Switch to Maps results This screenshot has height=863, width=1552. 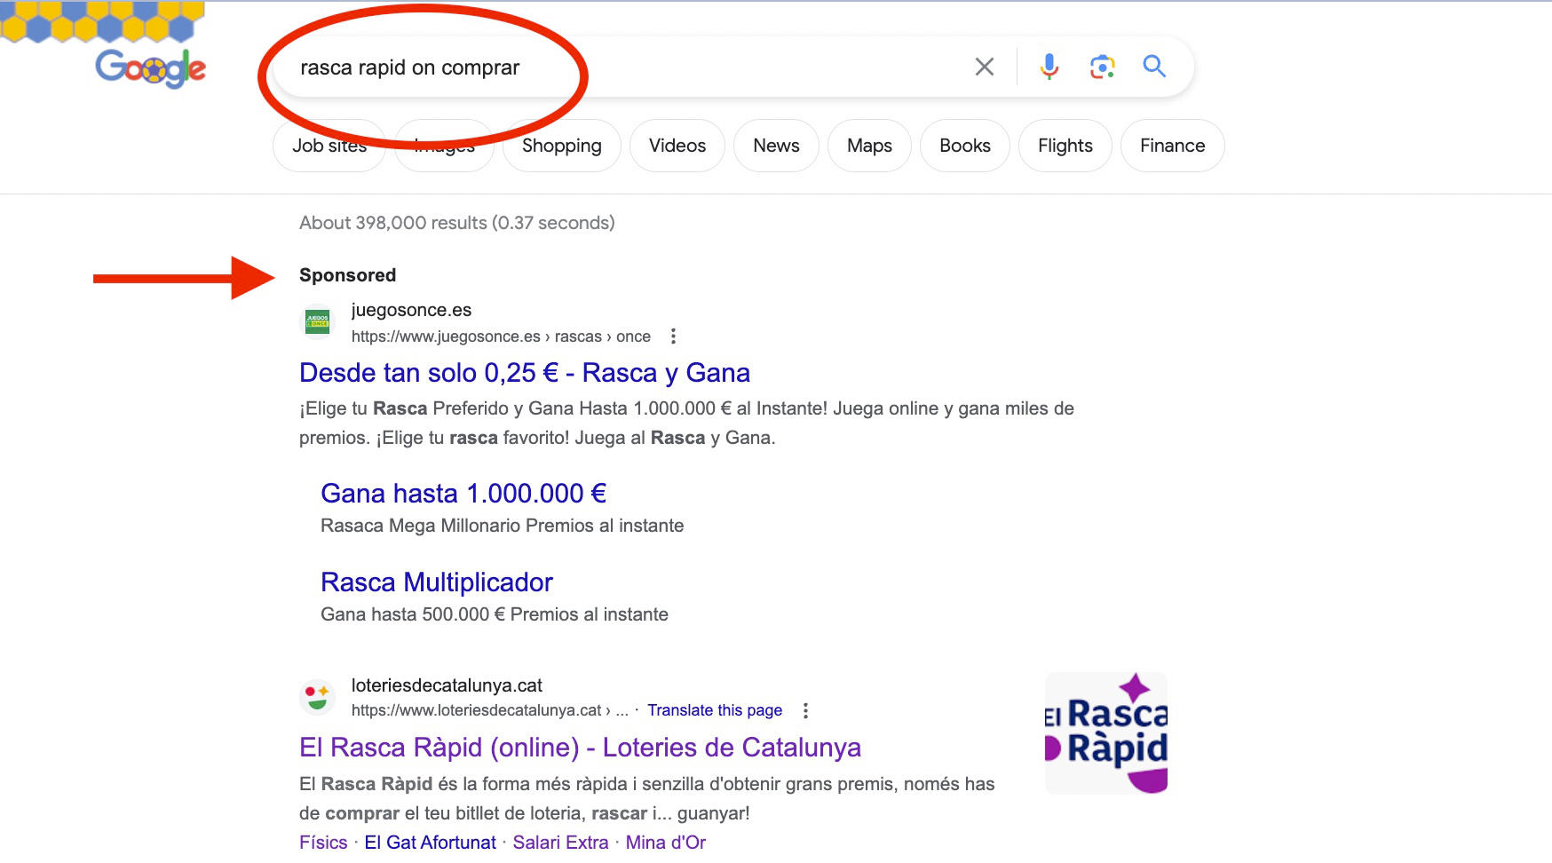[x=869, y=146]
